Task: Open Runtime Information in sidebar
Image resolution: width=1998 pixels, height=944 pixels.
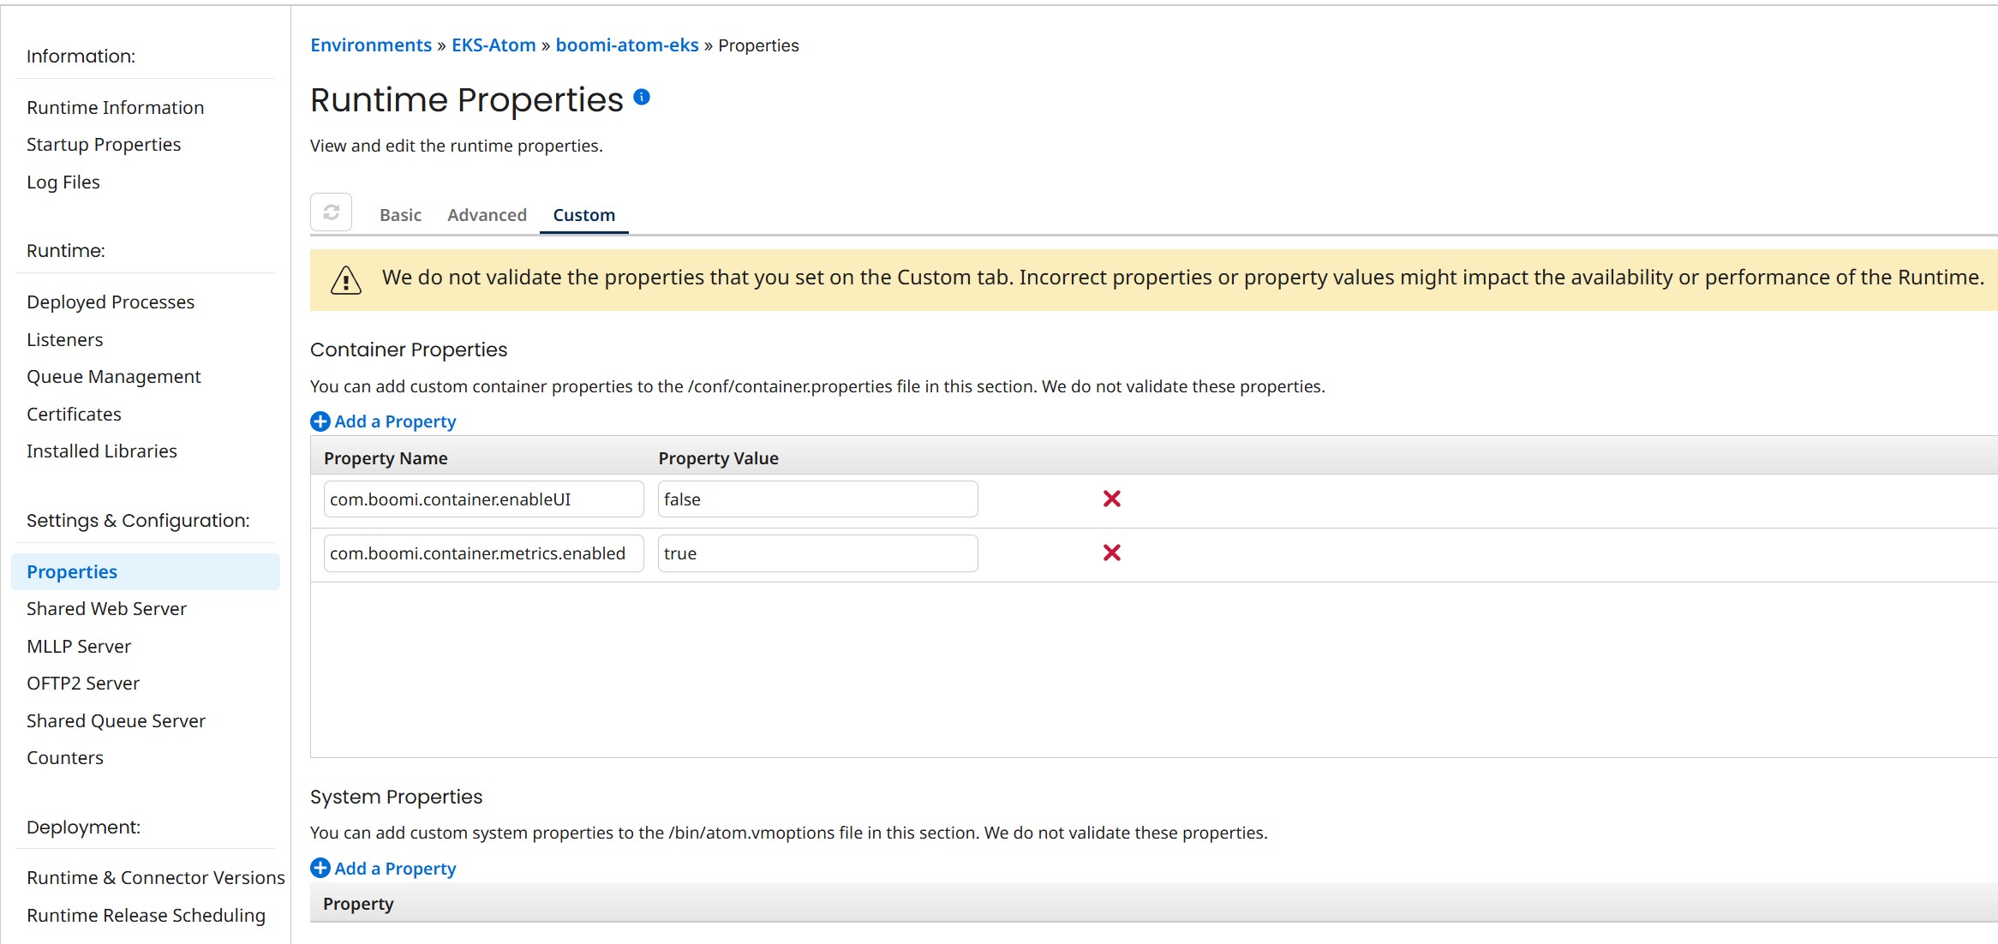Action: coord(116,108)
